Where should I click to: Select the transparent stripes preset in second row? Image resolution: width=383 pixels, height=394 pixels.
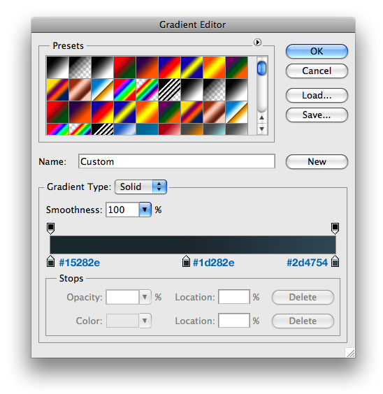[169, 89]
